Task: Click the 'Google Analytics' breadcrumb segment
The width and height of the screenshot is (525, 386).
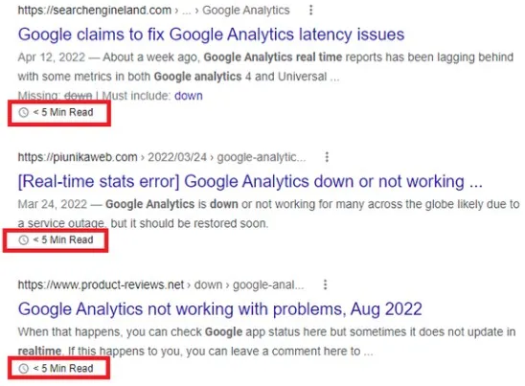Action: coord(246,11)
